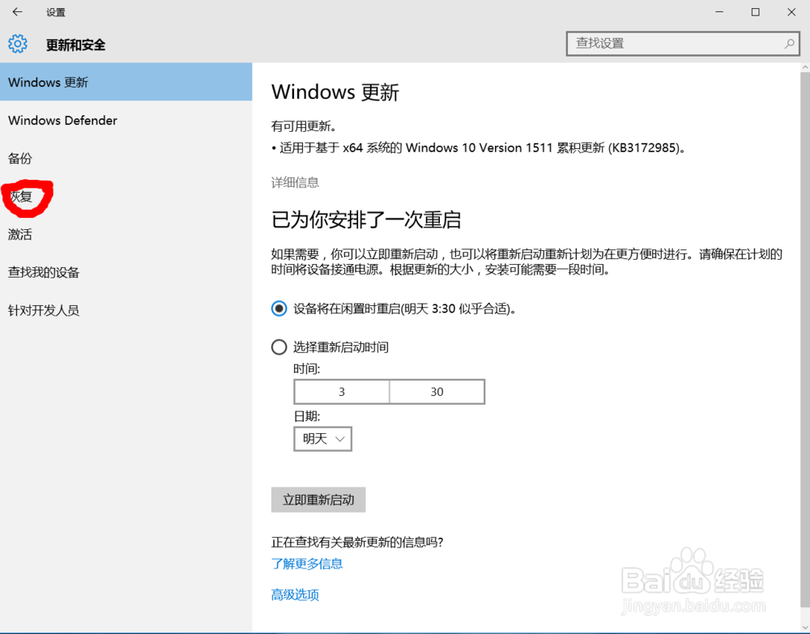810x634 pixels.
Task: Click the settings gear icon
Action: coord(18,44)
